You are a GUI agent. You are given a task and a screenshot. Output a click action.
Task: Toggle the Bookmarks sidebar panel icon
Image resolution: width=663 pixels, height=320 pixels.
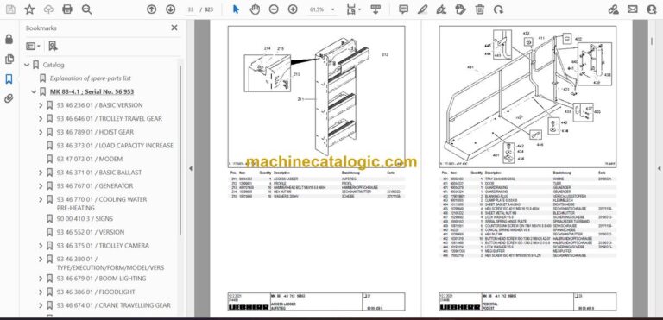(9, 79)
